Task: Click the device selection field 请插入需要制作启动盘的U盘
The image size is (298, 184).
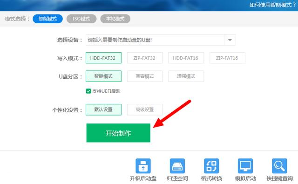Action: [x=155, y=40]
